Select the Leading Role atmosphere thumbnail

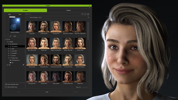click(68, 77)
